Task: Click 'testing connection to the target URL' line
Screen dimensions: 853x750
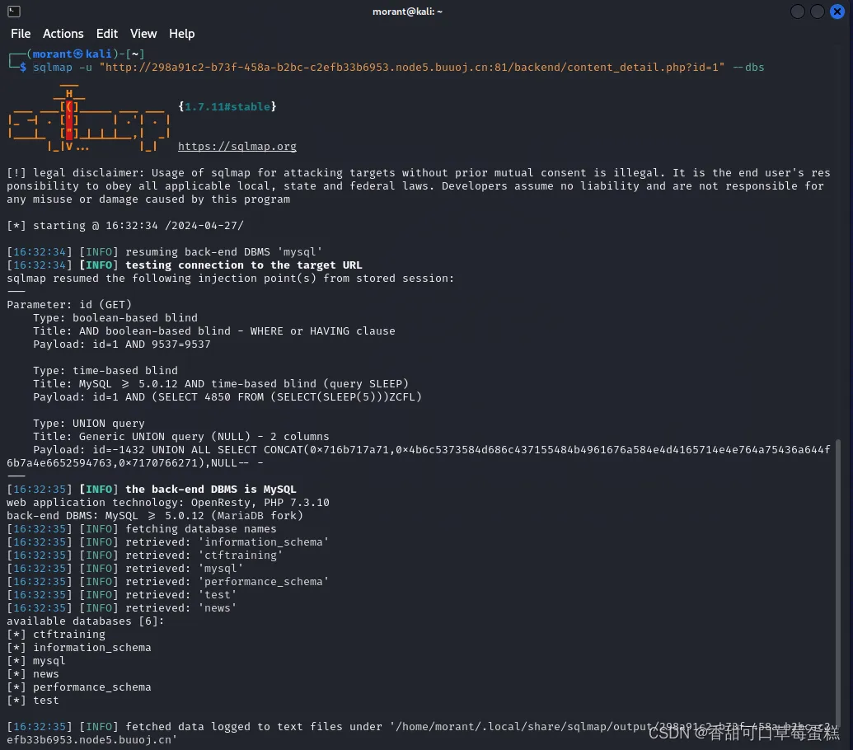Action: pos(185,265)
